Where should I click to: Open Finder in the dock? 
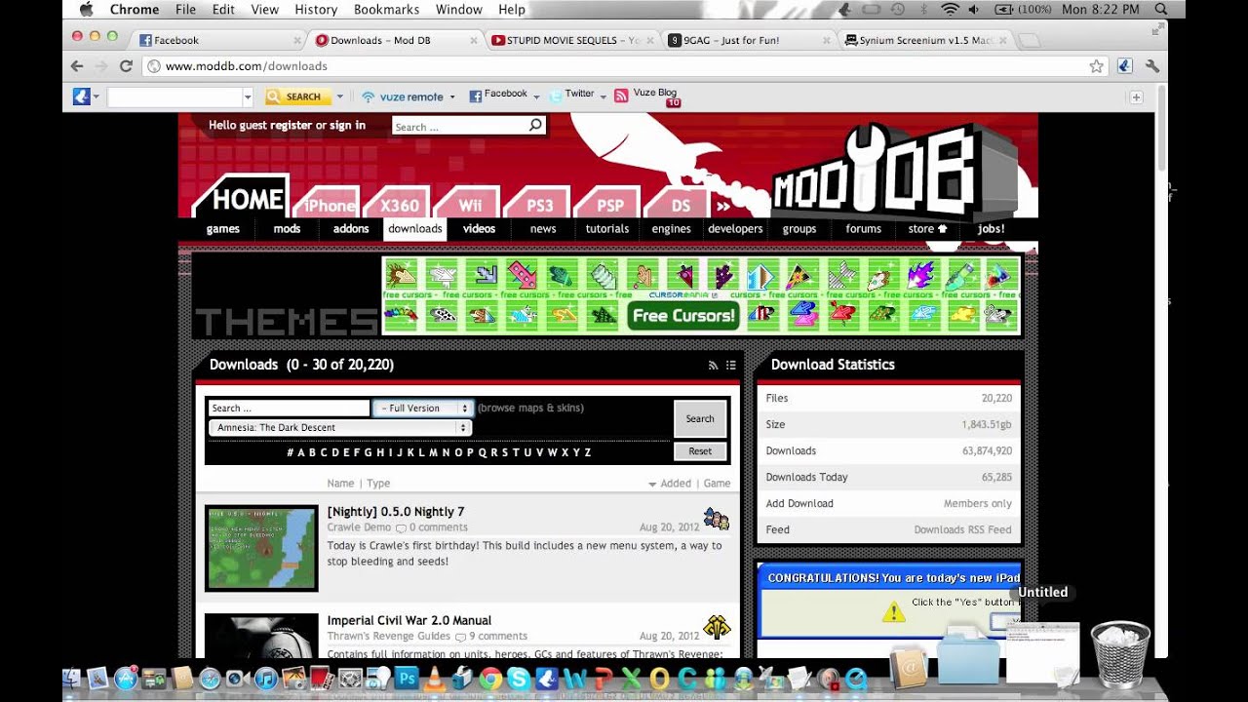coord(71,679)
